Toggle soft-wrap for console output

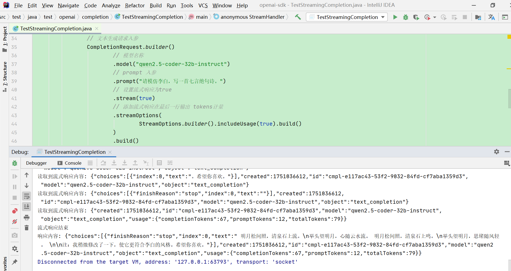tap(26, 196)
